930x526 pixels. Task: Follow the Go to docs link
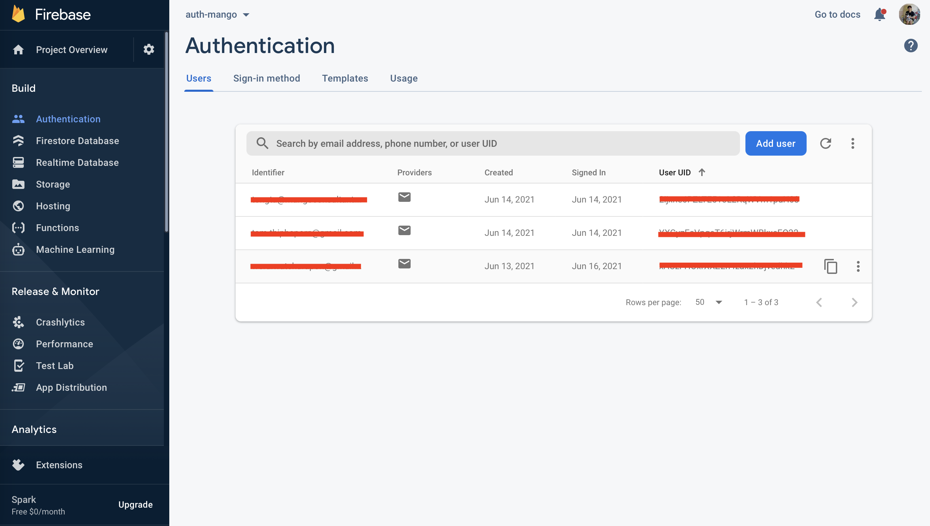[x=837, y=15]
